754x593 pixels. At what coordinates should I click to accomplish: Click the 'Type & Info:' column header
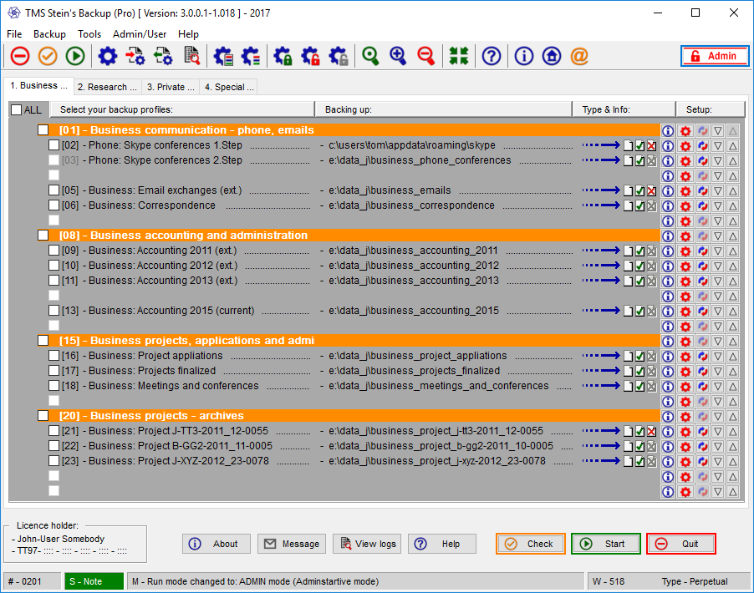click(624, 109)
